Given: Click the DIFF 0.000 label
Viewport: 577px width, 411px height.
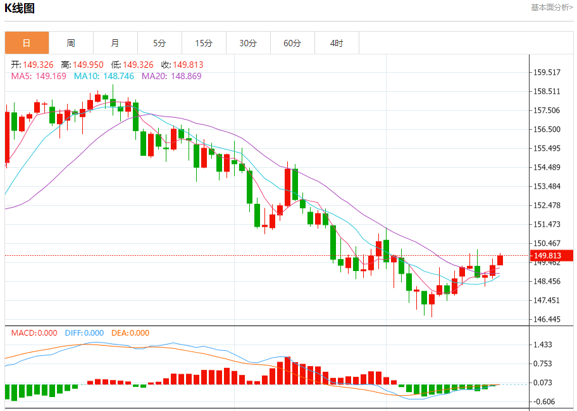Looking at the screenshot, I should tap(84, 333).
